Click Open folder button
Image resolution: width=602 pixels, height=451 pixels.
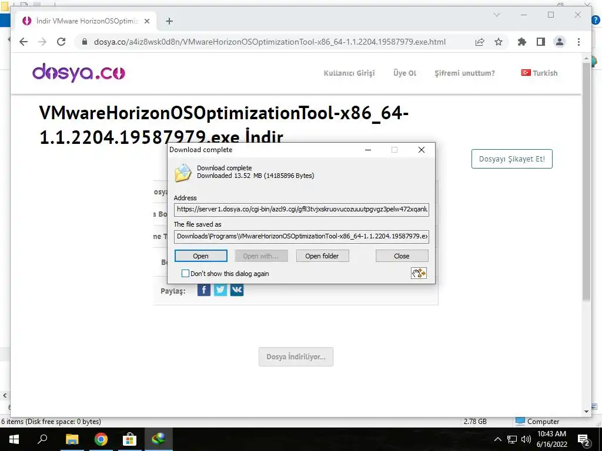322,256
